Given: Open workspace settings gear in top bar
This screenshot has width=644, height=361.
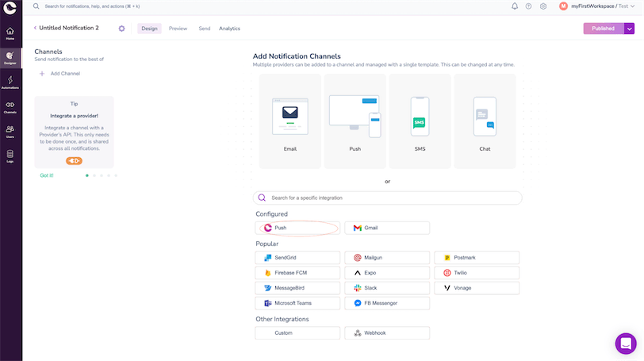Looking at the screenshot, I should point(543,6).
